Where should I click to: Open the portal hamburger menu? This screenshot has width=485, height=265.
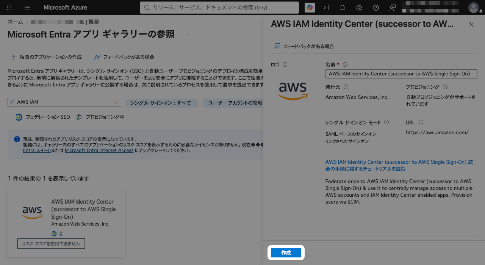click(x=27, y=8)
